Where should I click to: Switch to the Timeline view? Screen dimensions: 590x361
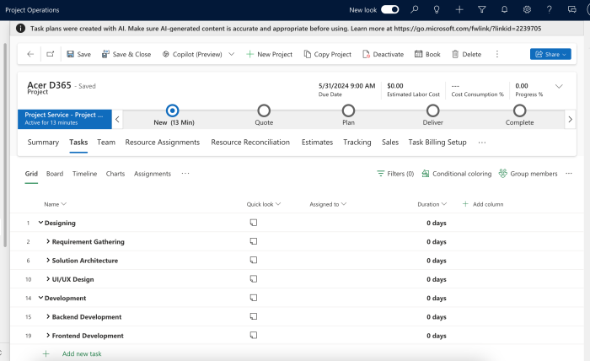[x=84, y=174]
